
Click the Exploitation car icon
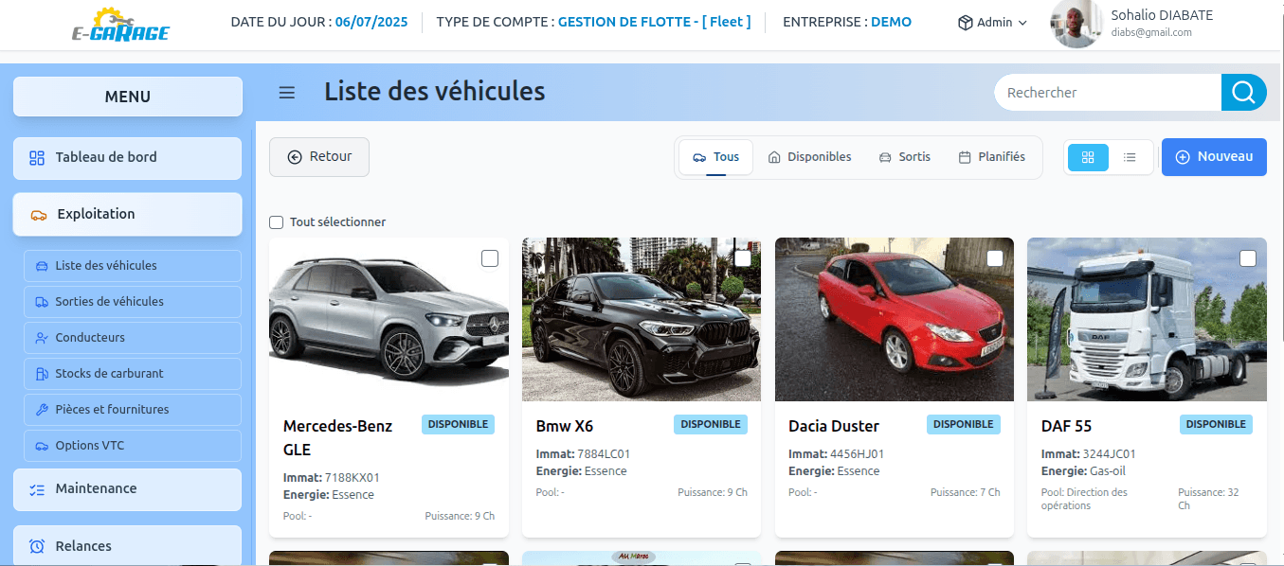pos(39,215)
